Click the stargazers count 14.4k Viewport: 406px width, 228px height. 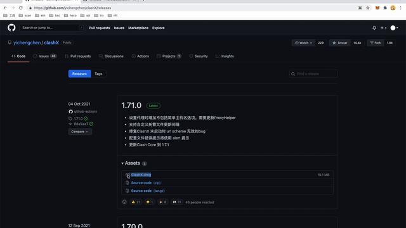pos(357,43)
